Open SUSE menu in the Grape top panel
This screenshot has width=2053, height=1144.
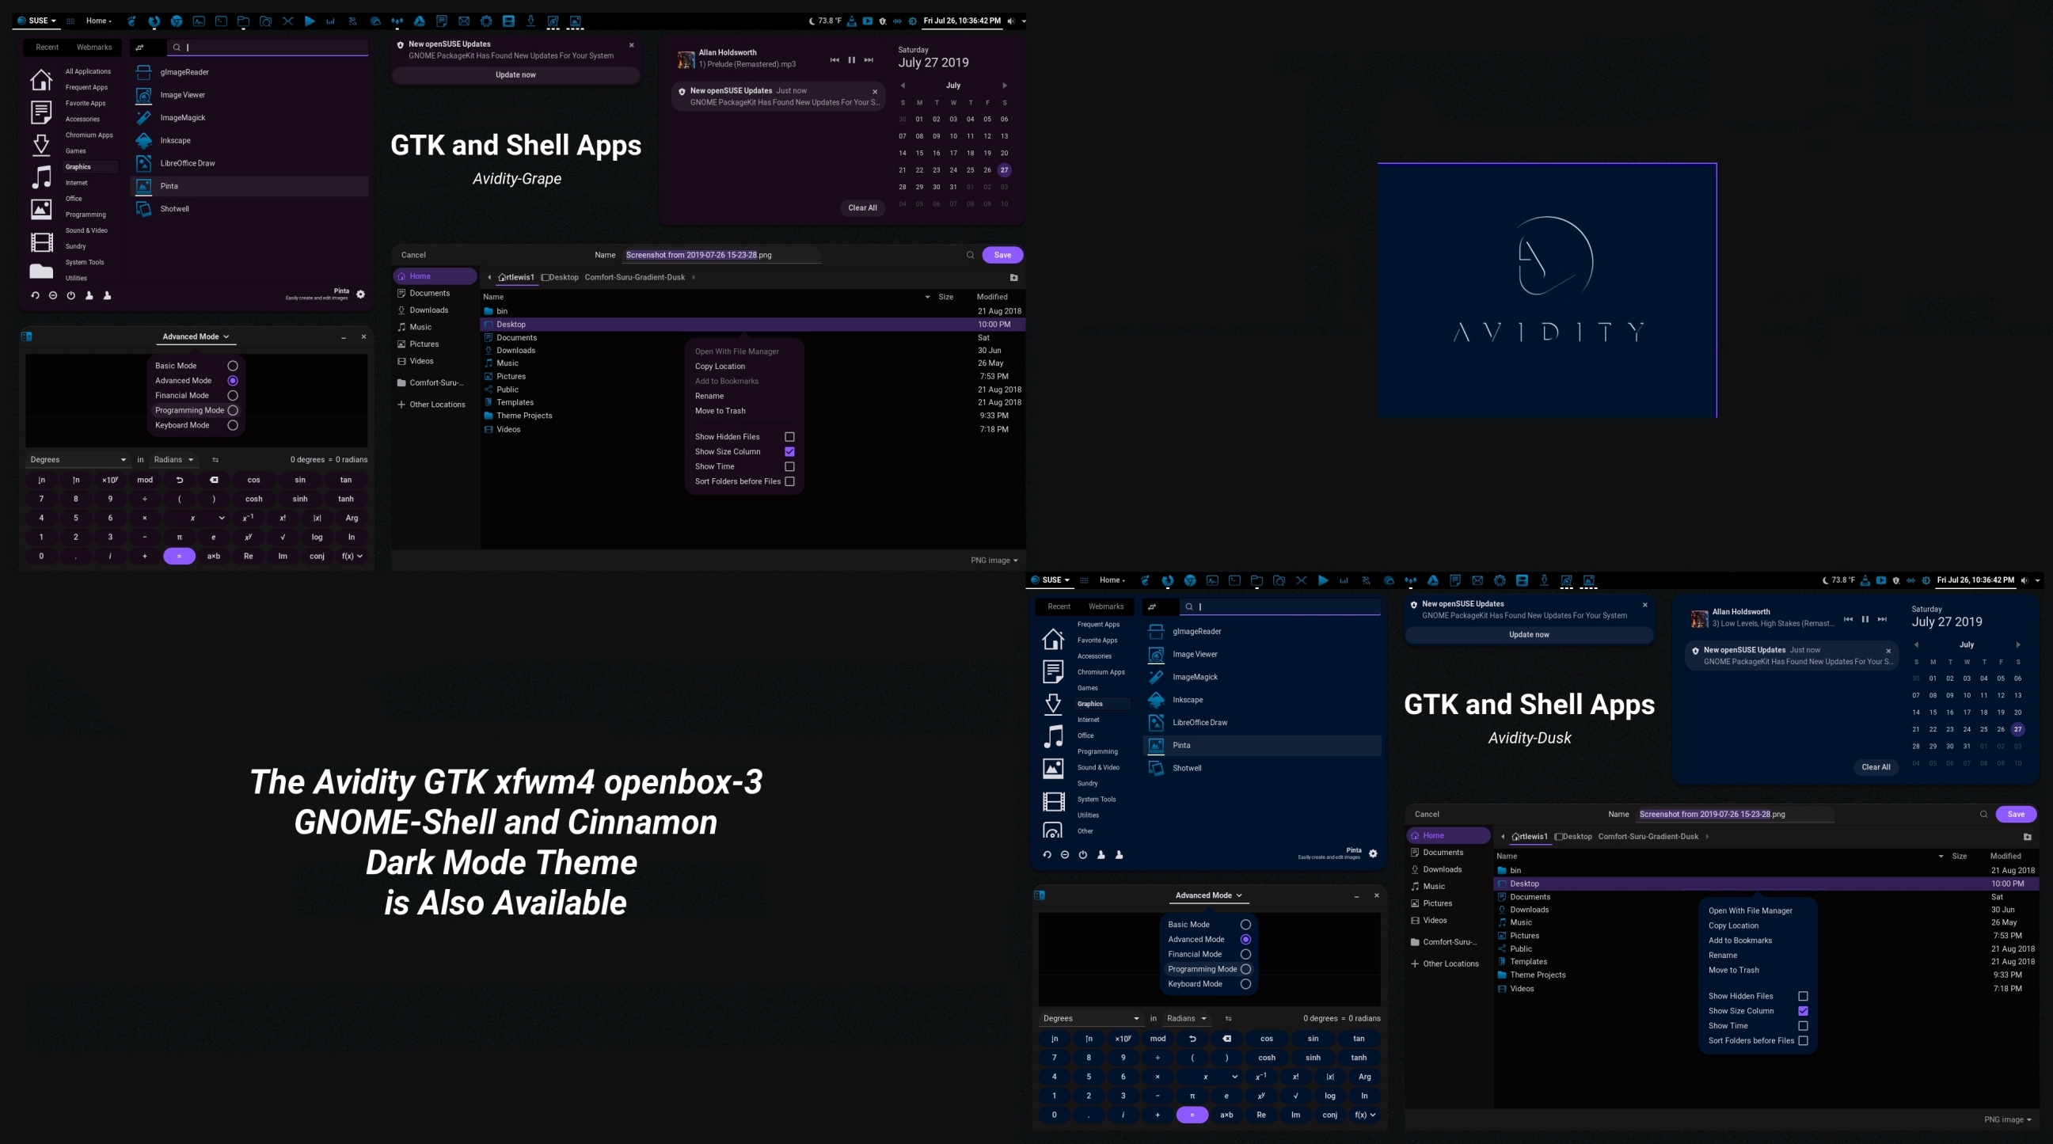(x=36, y=21)
